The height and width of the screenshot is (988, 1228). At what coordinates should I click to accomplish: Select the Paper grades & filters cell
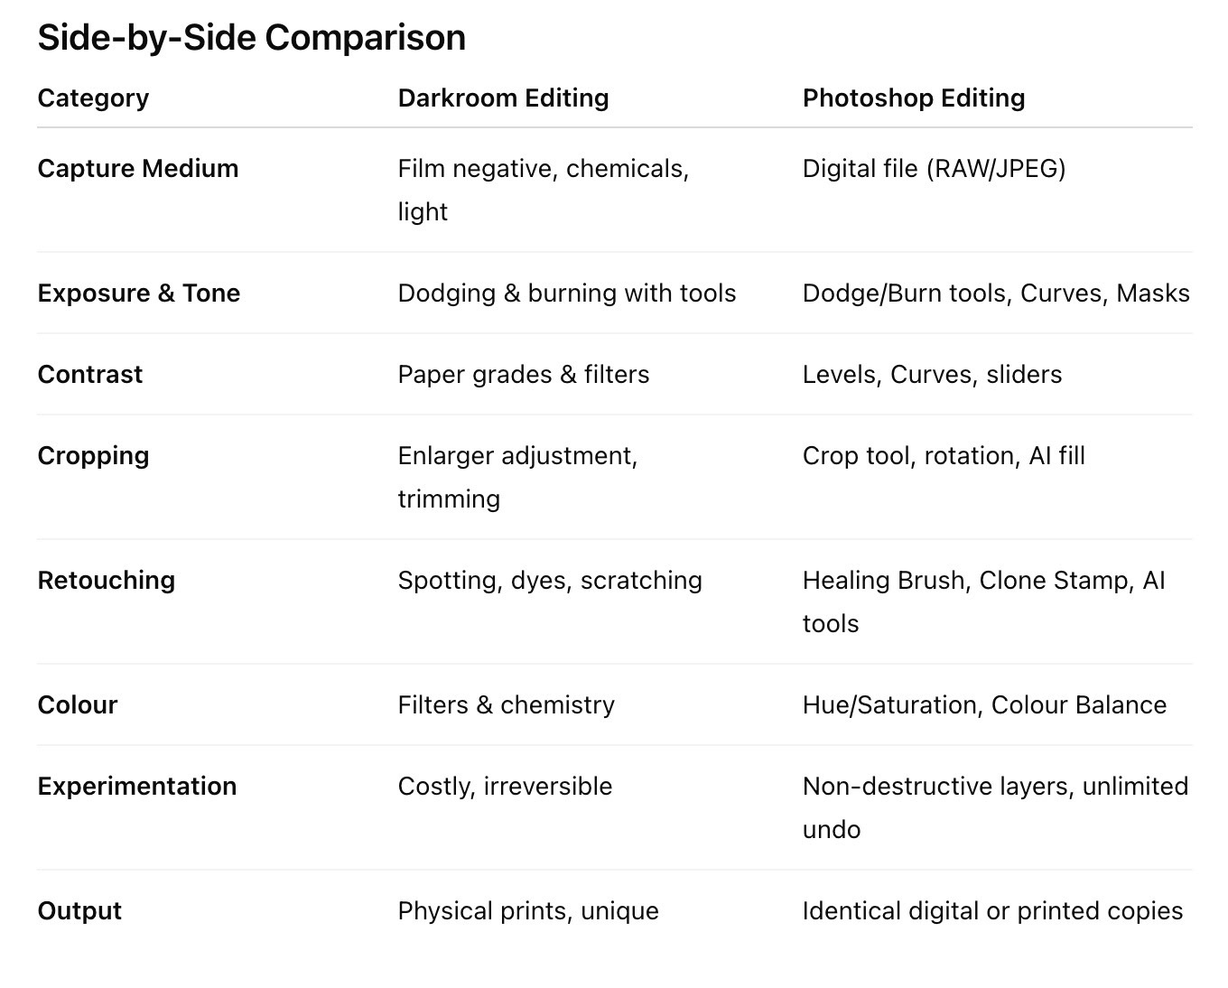[523, 375]
